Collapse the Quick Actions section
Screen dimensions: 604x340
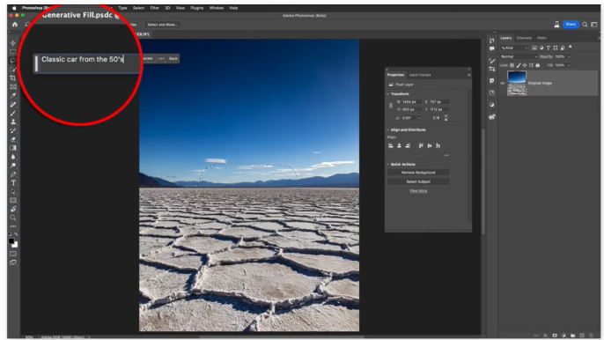point(388,164)
